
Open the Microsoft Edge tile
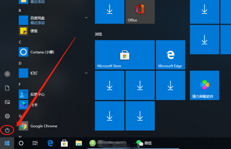pyautogui.click(x=170, y=55)
